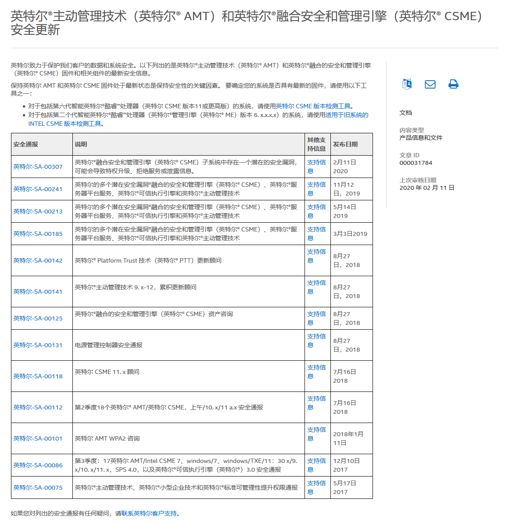The height and width of the screenshot is (523, 509).
Task: Open the 英特尔-SA-00112 advisory
Action: (x=38, y=407)
